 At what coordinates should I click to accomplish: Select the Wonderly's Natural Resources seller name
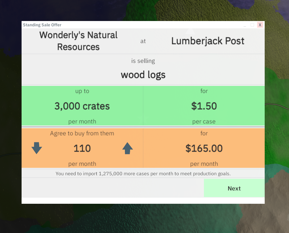coord(78,41)
